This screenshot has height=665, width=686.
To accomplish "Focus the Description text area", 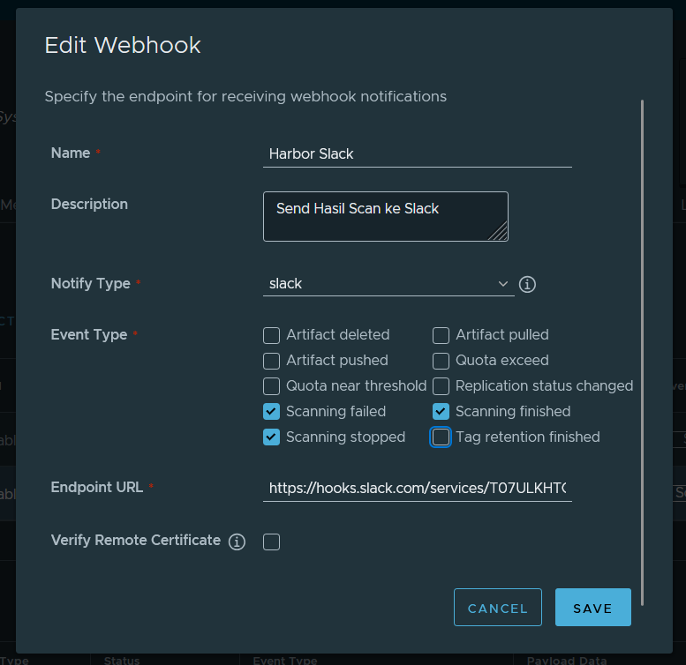I will pos(385,216).
